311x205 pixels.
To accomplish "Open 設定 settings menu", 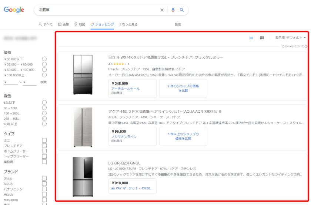I will click(178, 24).
